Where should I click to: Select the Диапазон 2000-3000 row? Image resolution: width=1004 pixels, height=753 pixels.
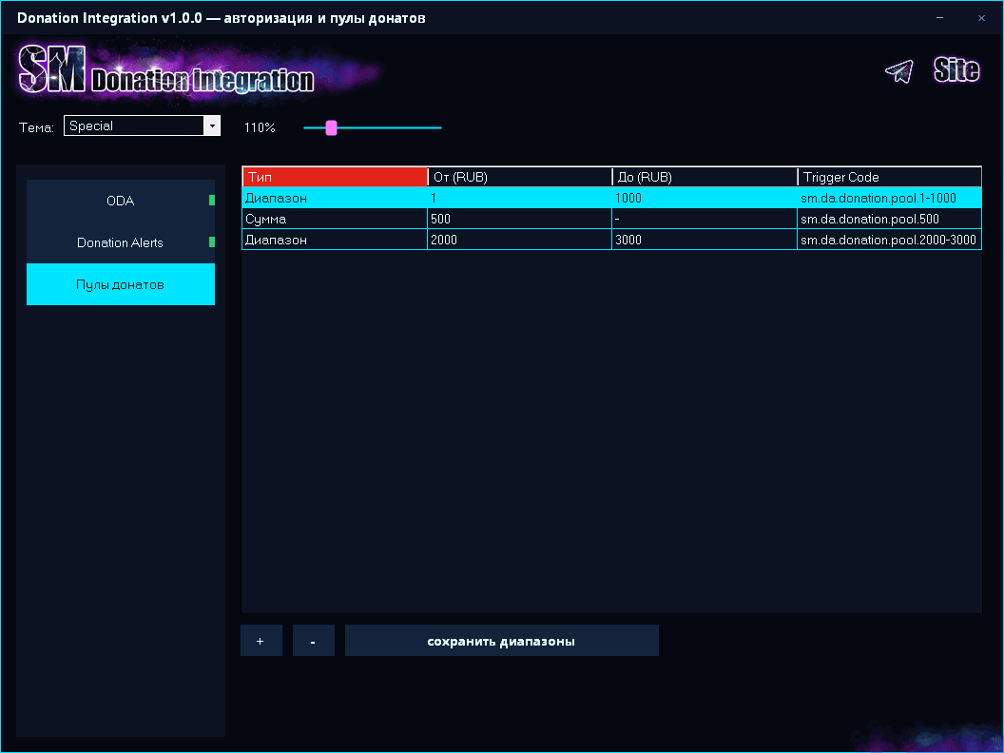point(611,241)
